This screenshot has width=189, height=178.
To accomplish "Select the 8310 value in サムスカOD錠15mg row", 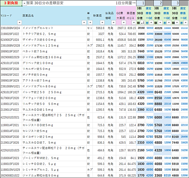I will click(149, 110).
